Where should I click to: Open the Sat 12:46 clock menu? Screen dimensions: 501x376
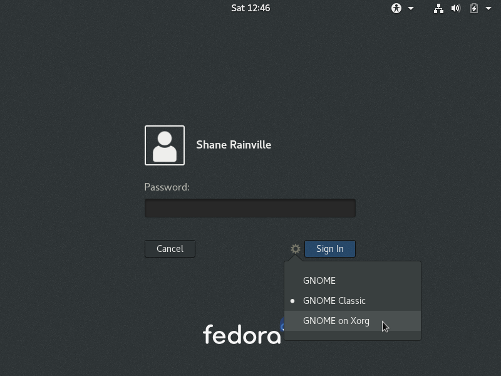pos(250,8)
